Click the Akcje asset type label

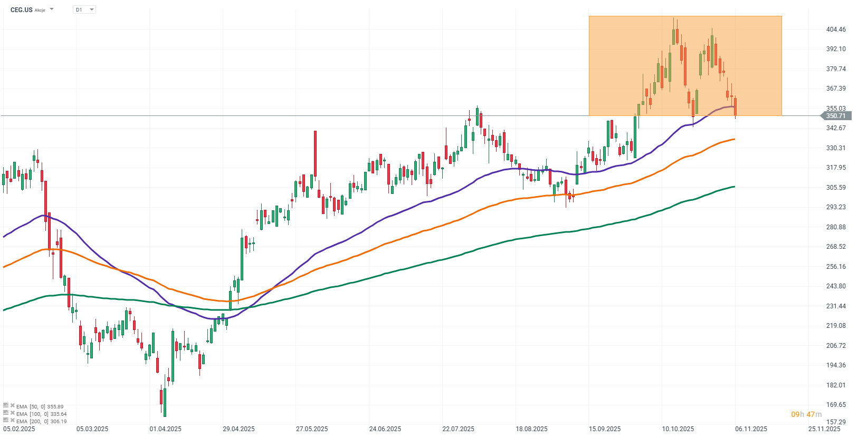[40, 10]
